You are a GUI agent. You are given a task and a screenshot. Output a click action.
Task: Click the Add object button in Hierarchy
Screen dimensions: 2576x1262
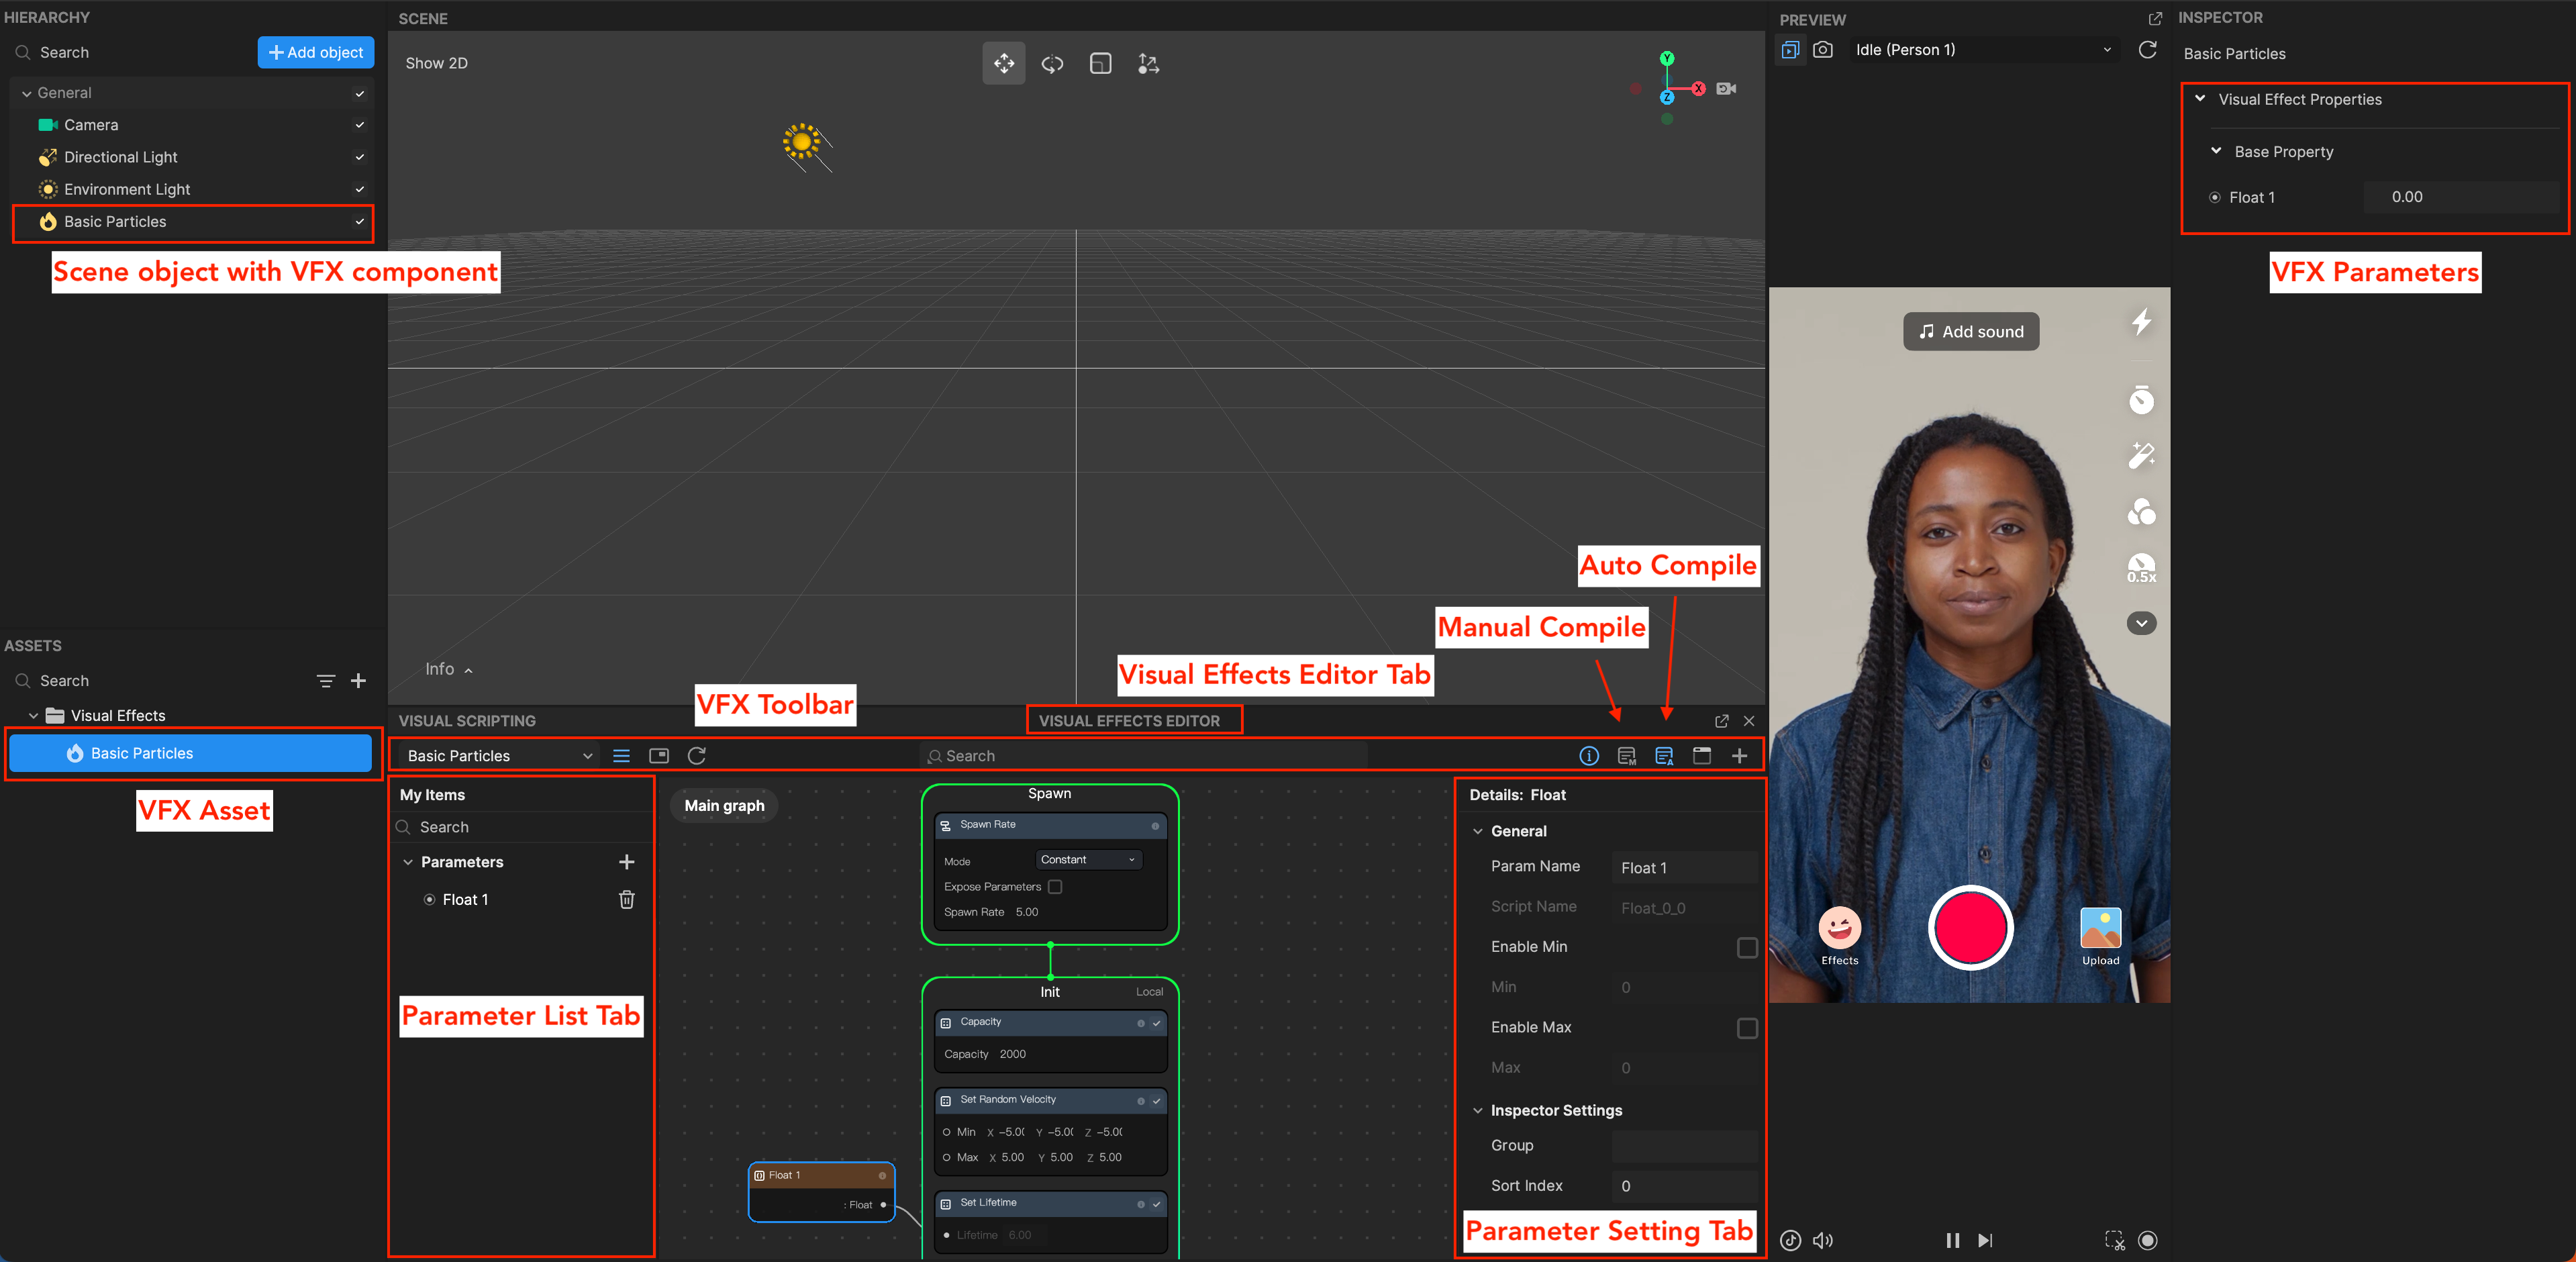click(x=315, y=52)
